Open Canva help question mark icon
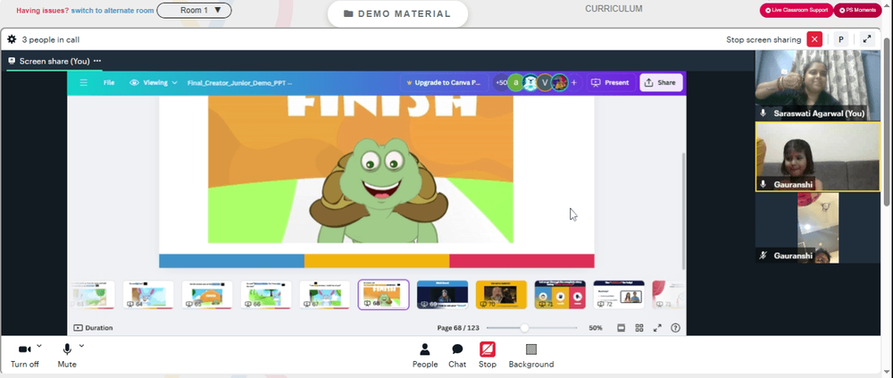893x378 pixels. (675, 328)
